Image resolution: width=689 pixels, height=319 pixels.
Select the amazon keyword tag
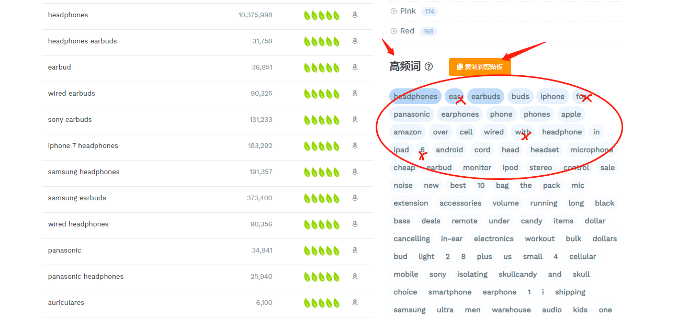click(408, 132)
